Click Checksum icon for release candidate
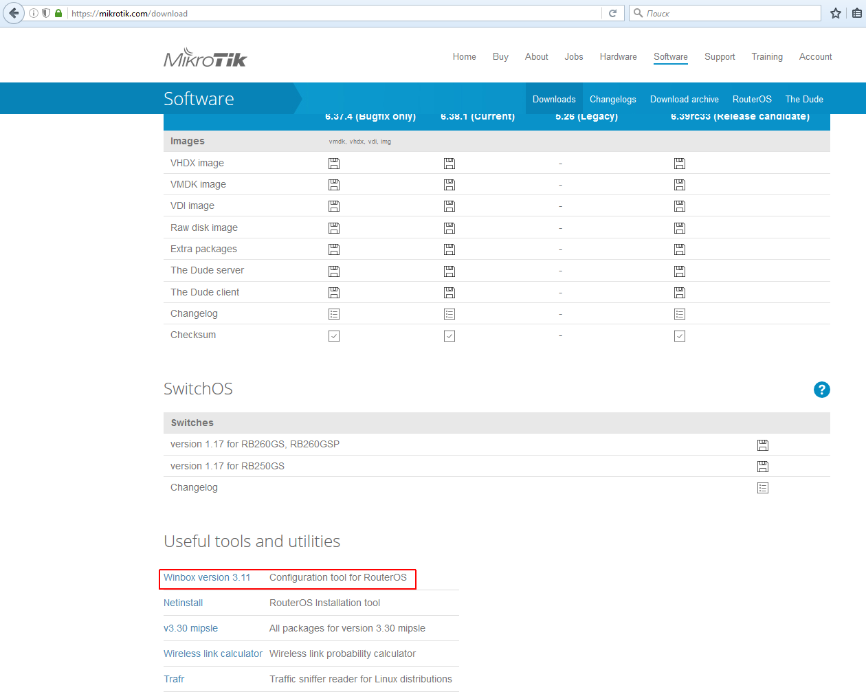866x692 pixels. 680,336
